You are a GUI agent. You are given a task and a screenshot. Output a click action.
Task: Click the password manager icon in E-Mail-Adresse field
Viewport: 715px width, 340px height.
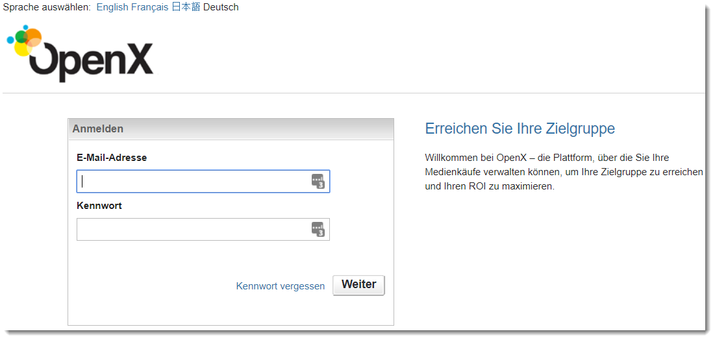pyautogui.click(x=318, y=182)
